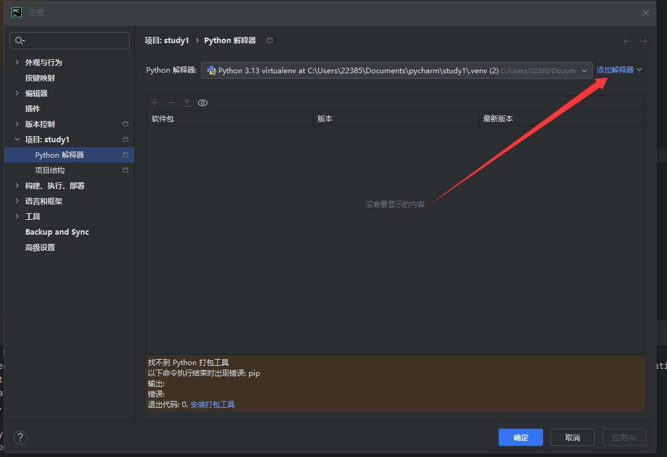667x457 pixels.
Task: Click the 取消 button
Action: point(573,437)
